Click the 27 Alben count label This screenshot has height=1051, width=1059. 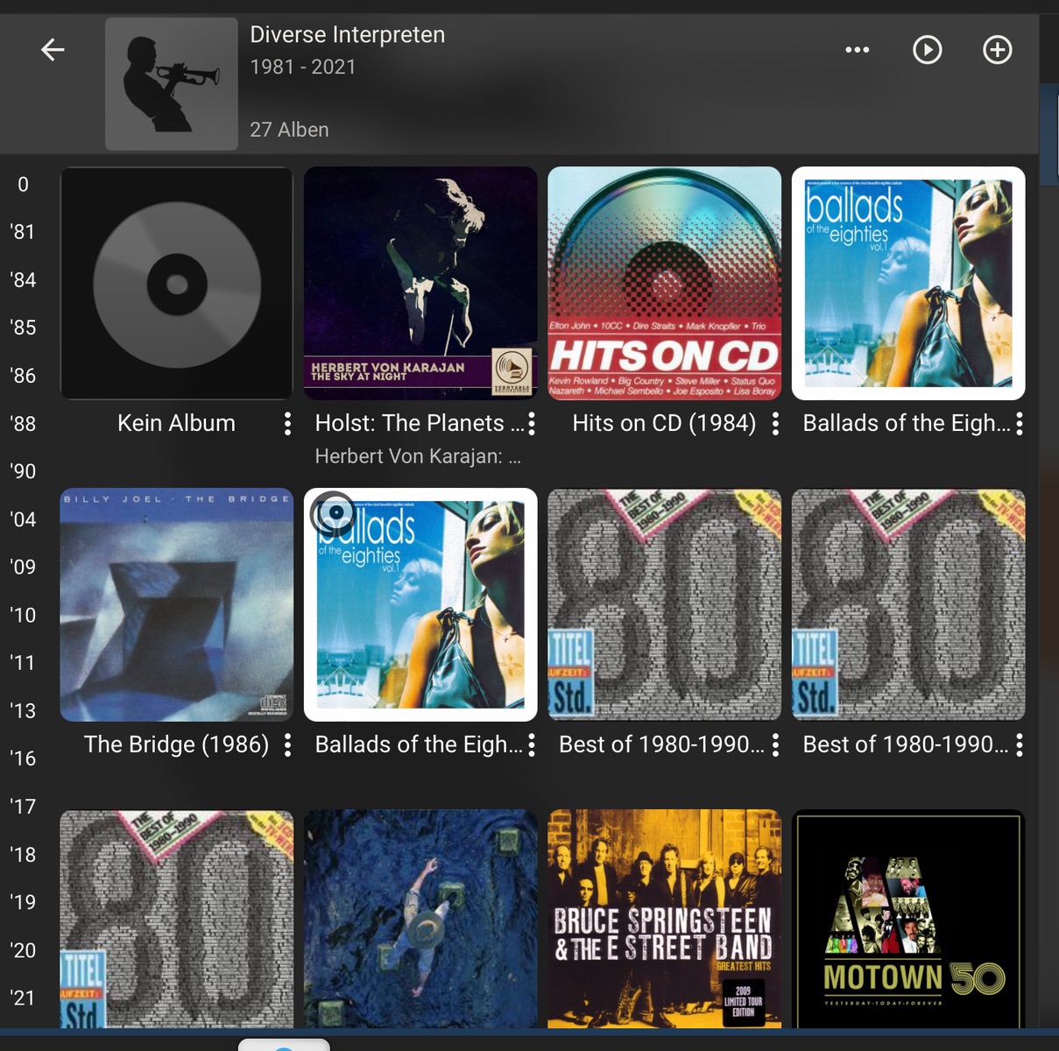coord(290,130)
